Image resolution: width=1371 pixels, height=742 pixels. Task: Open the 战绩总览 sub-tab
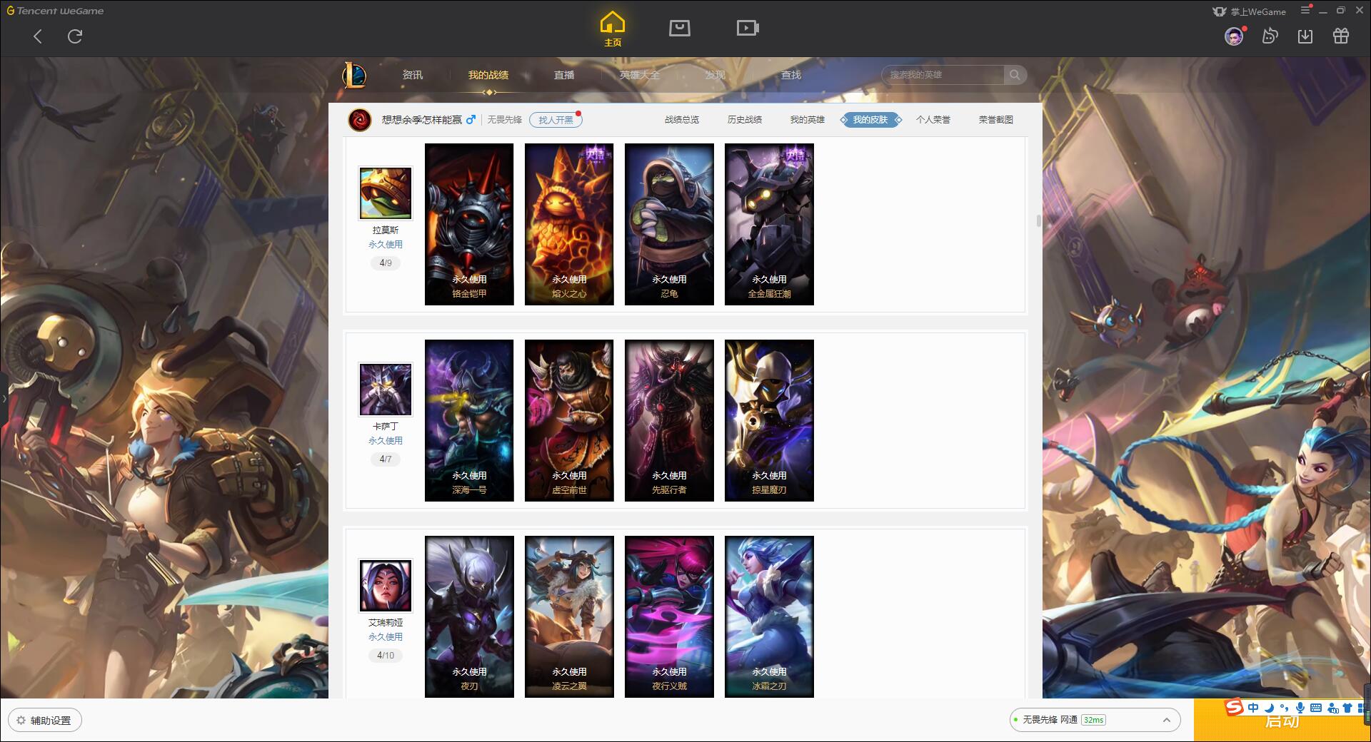tap(682, 120)
